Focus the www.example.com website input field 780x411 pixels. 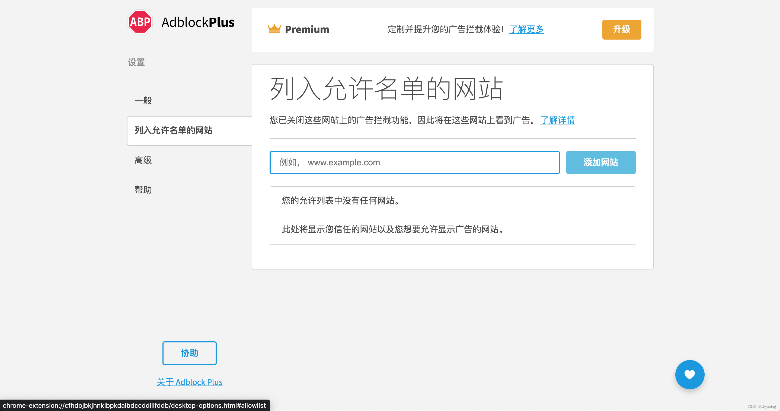(x=414, y=162)
